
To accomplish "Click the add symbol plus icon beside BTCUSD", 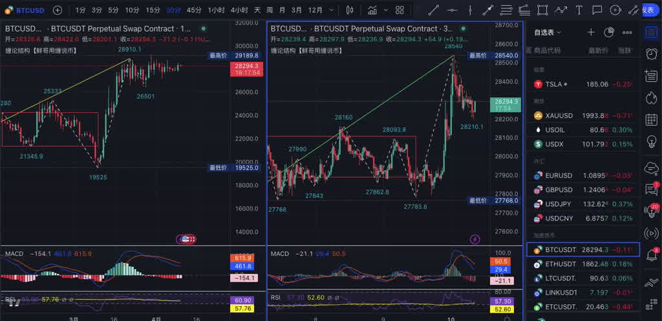I will [x=58, y=10].
